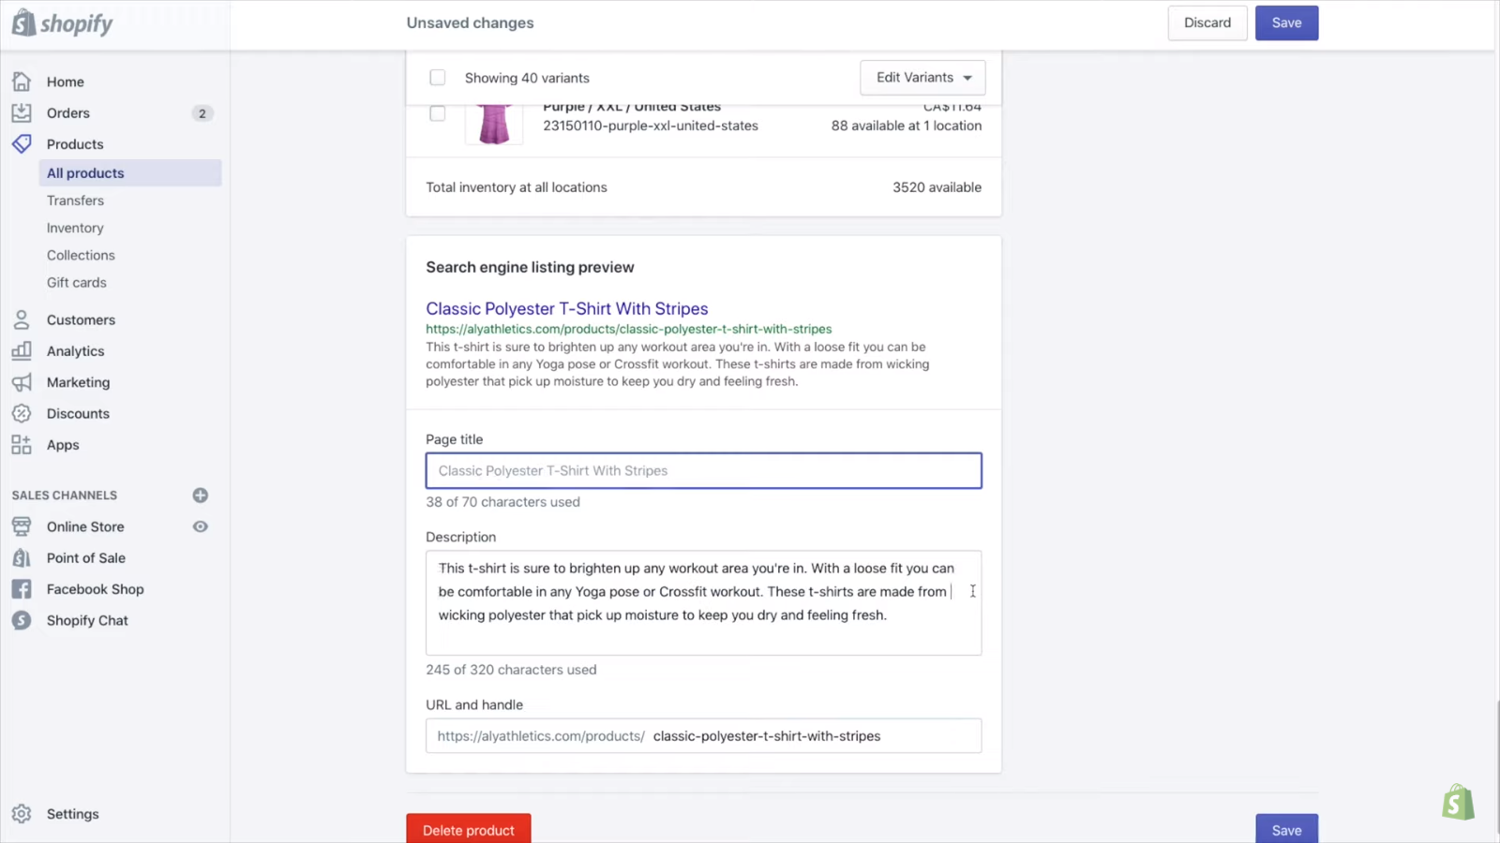1500x843 pixels.
Task: Click the Orders inbox icon
Action: coord(22,113)
